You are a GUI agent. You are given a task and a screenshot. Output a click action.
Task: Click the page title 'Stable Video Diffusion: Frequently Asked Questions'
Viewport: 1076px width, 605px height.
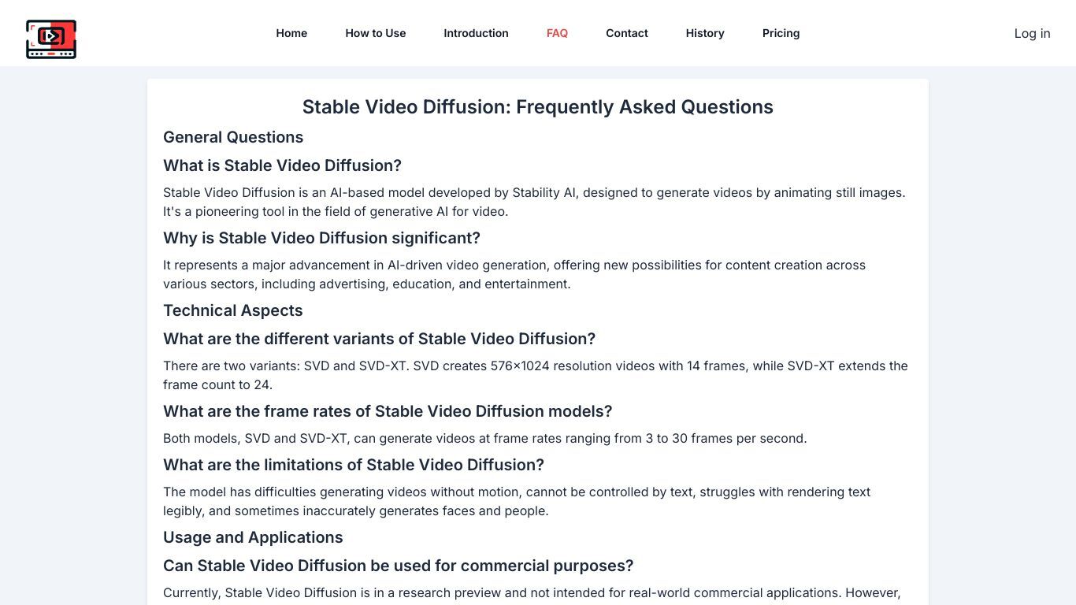(538, 107)
